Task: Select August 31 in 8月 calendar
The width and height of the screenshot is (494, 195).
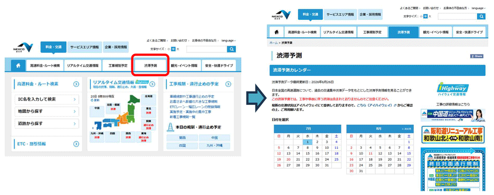Action: (x=361, y=171)
